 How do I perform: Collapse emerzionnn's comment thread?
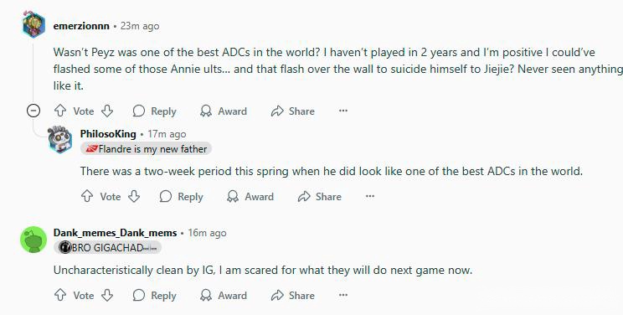[x=33, y=111]
